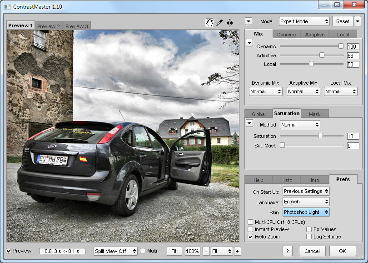Open the arrow menu left of Mode

[x=249, y=21]
